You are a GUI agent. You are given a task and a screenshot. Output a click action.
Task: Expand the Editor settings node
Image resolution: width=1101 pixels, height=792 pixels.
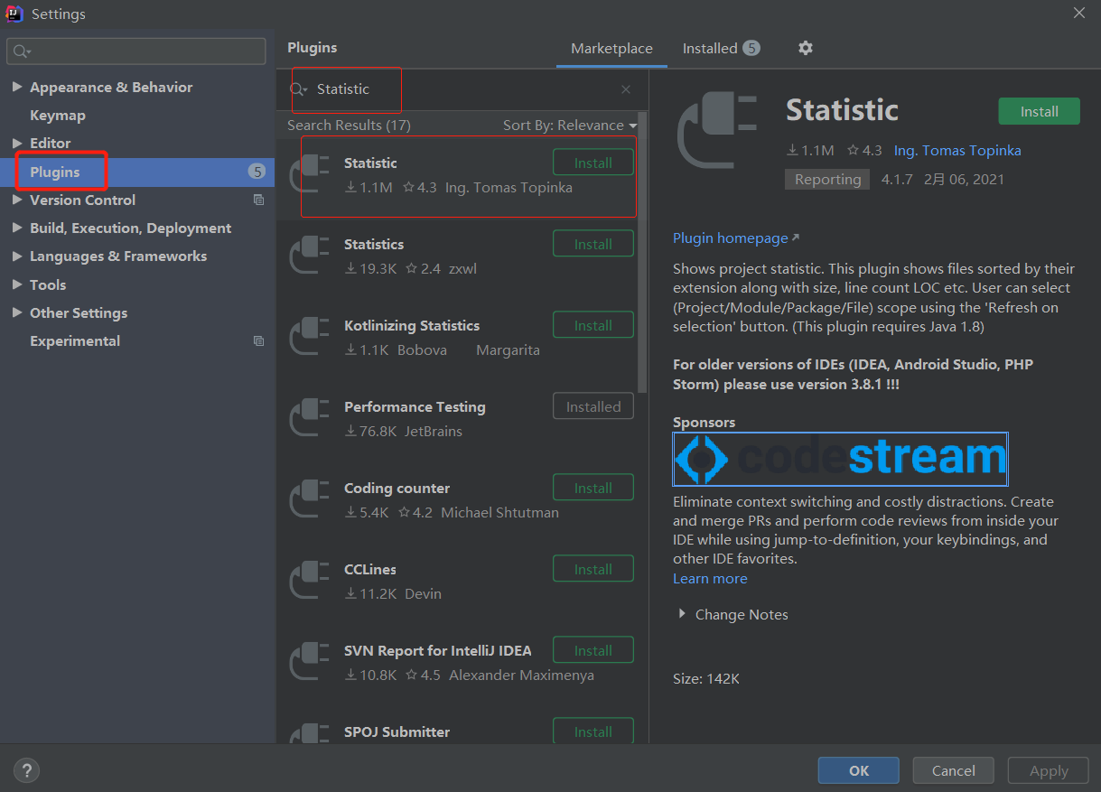coord(17,143)
